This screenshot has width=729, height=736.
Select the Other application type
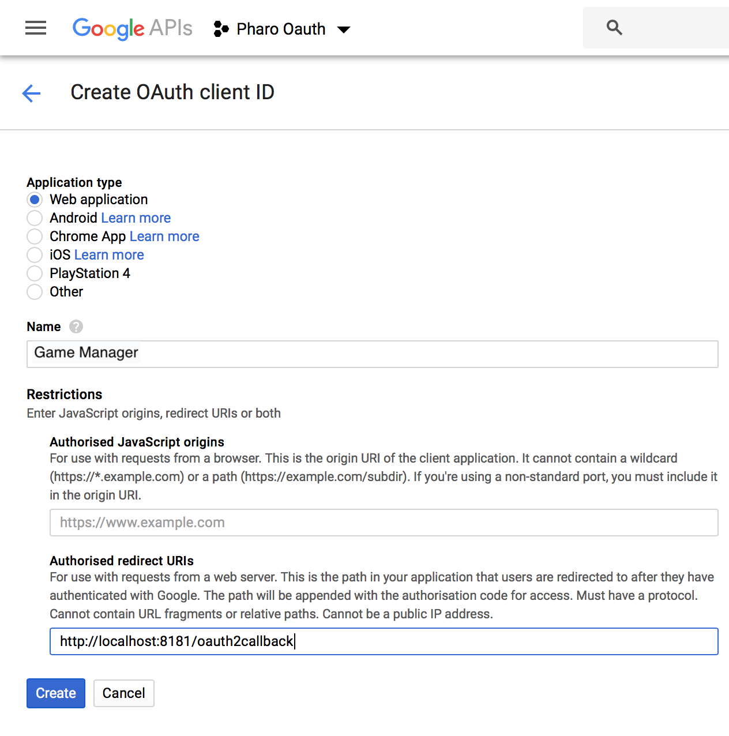35,292
